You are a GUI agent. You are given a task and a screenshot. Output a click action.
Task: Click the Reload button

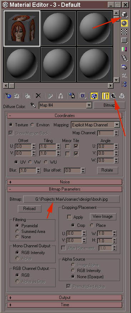pos(29,209)
